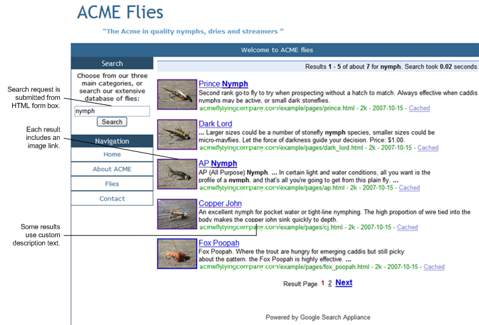Open the Dark Lord fly image

177,134
